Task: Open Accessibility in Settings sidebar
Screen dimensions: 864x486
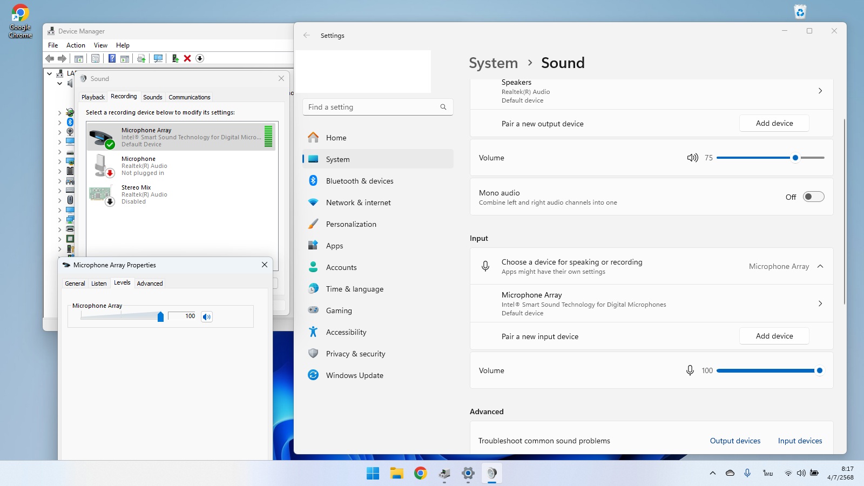Action: pos(377,332)
